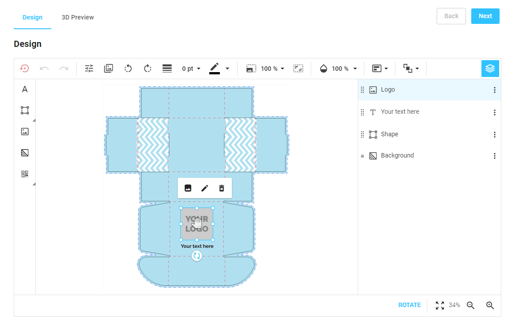516x323 pixels.
Task: Rotate selection counterclockwise
Action: click(x=128, y=68)
